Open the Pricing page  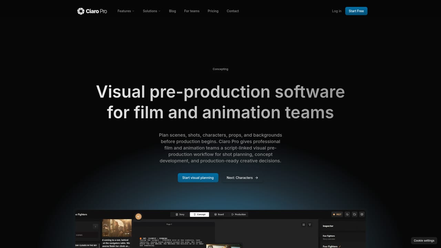pos(213,11)
